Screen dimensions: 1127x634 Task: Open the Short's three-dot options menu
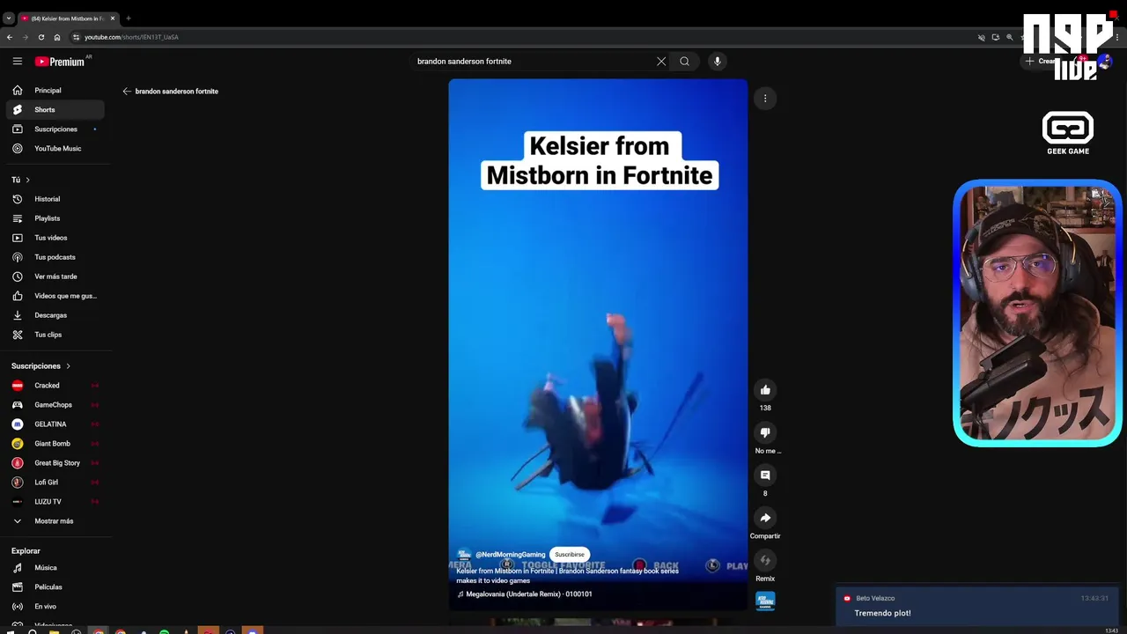coord(765,99)
